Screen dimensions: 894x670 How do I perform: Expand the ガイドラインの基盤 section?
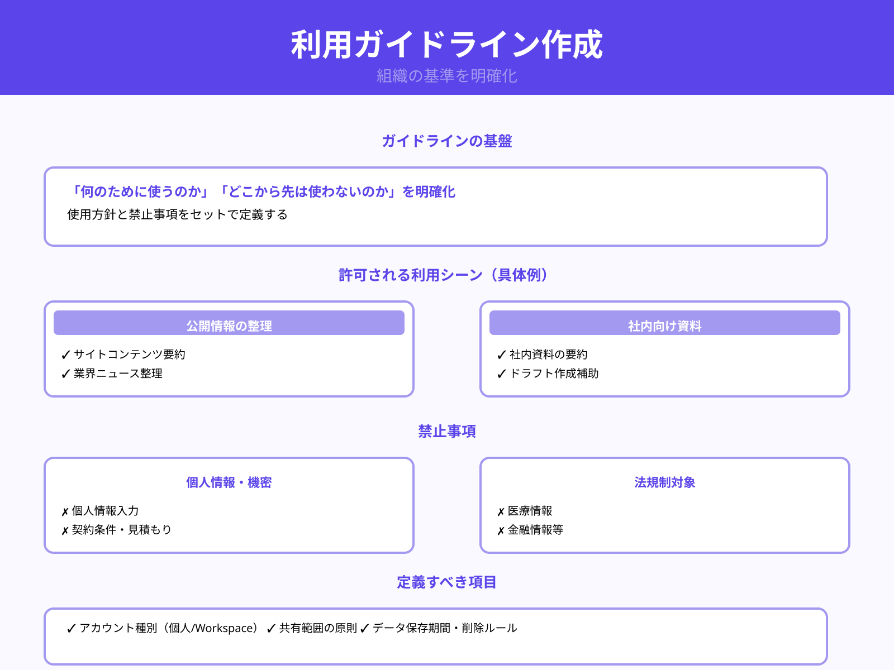click(447, 142)
